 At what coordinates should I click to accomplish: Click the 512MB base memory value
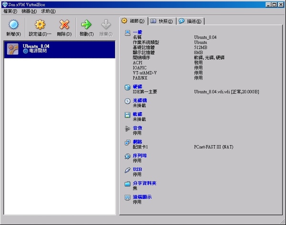point(201,47)
